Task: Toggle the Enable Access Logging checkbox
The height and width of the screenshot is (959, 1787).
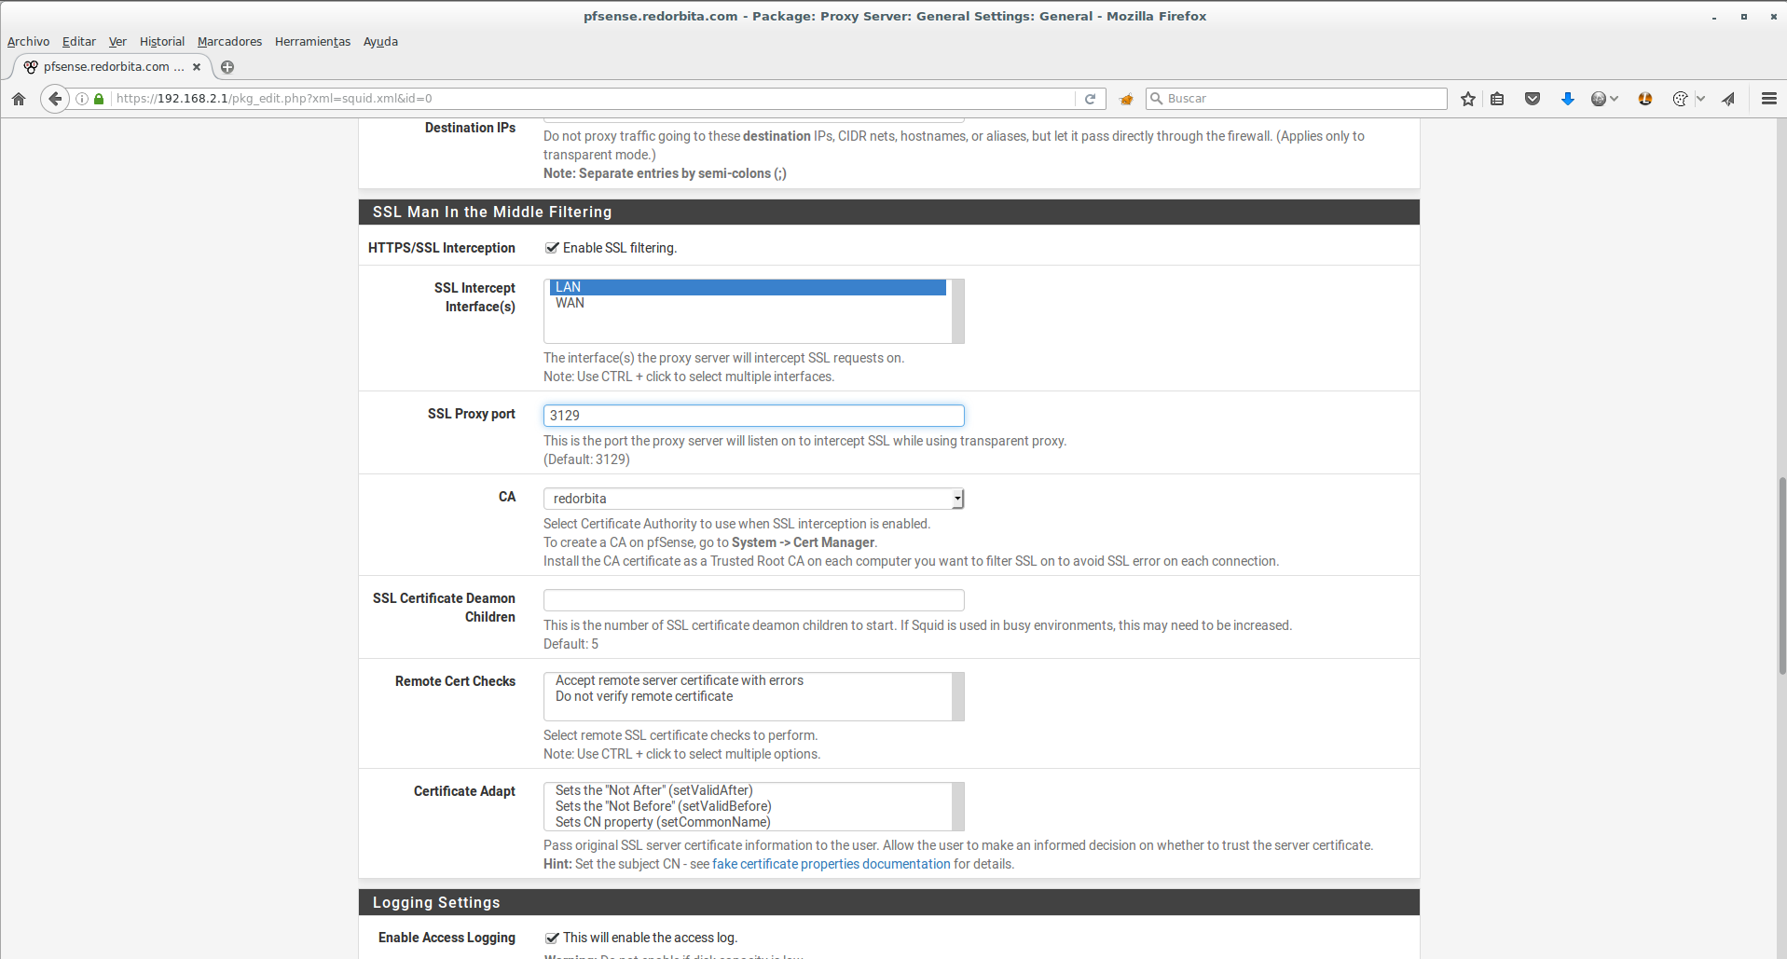Action: (x=552, y=938)
